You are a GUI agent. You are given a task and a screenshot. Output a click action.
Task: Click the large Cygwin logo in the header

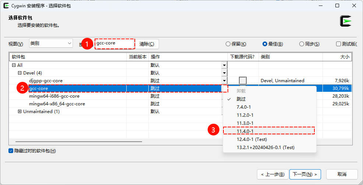click(x=346, y=21)
